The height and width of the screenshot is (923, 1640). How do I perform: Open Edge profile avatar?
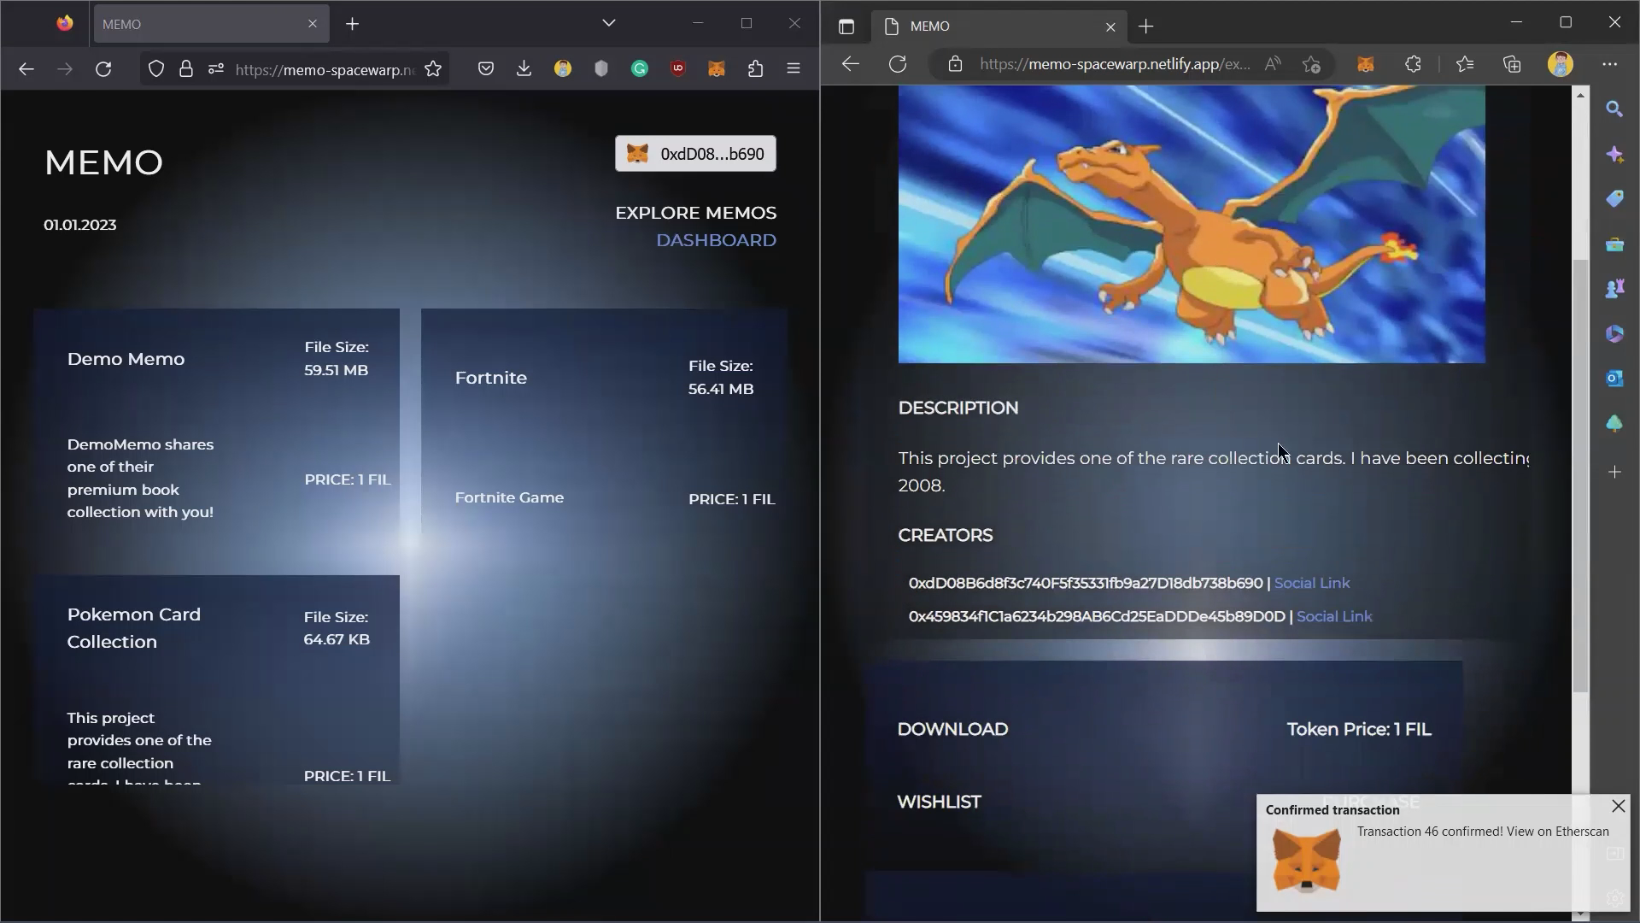click(x=1561, y=64)
